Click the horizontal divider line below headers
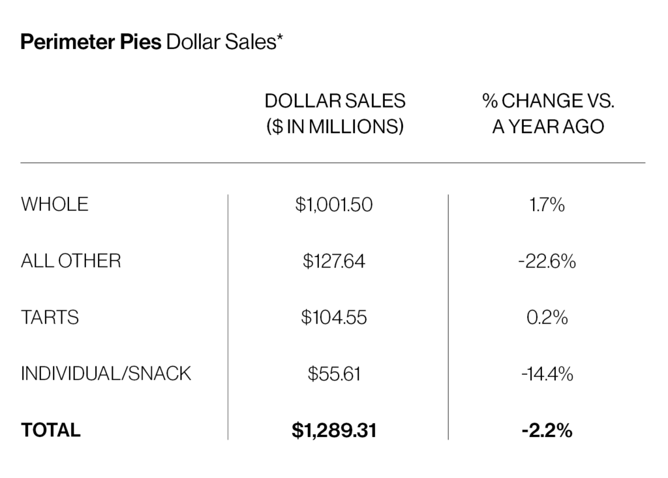This screenshot has height=478, width=668. [333, 162]
